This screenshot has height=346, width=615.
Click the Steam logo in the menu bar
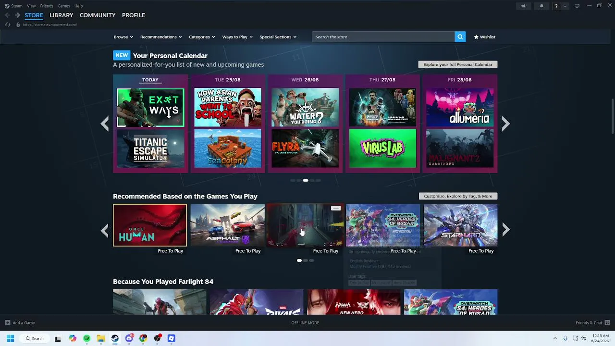(7, 6)
